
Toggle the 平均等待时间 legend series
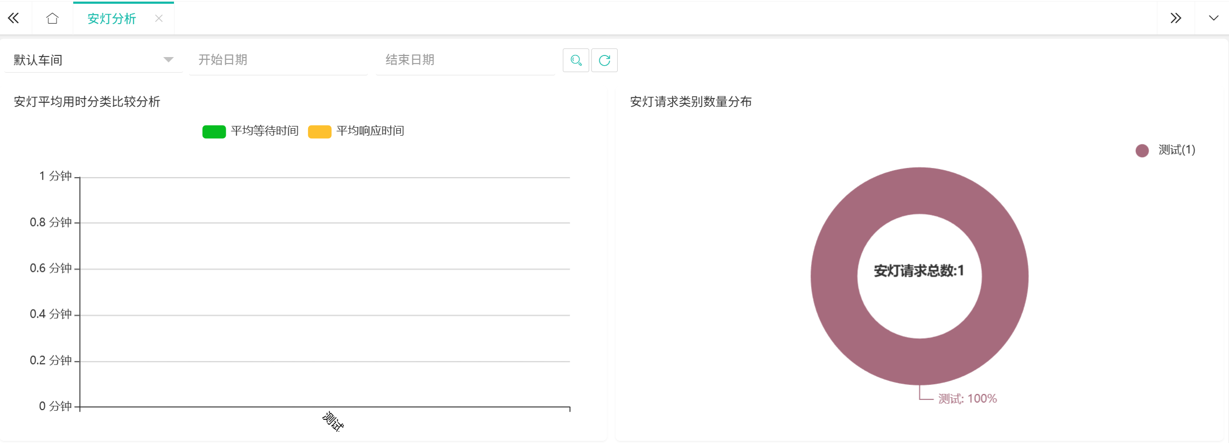pos(264,131)
